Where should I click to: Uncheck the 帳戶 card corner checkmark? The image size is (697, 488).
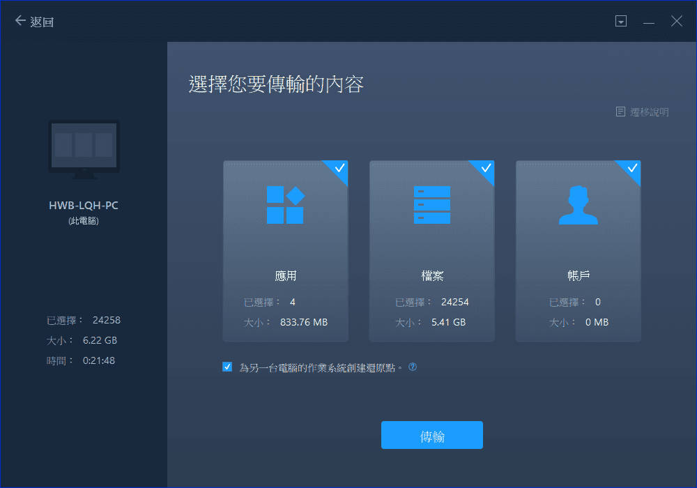(x=632, y=169)
